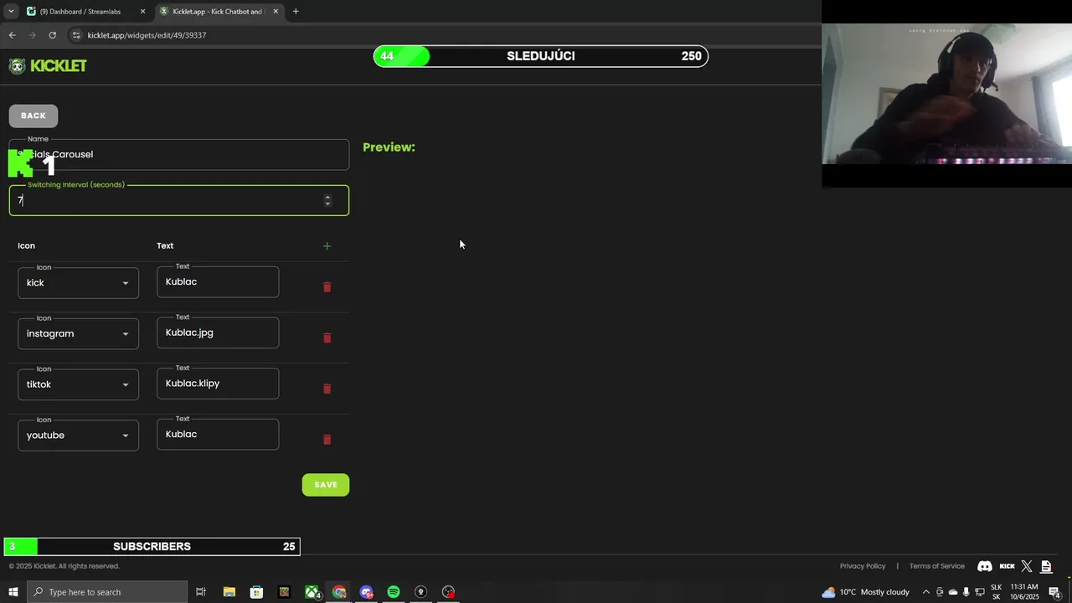
Task: Add a new social row with plus icon
Action: pos(327,246)
